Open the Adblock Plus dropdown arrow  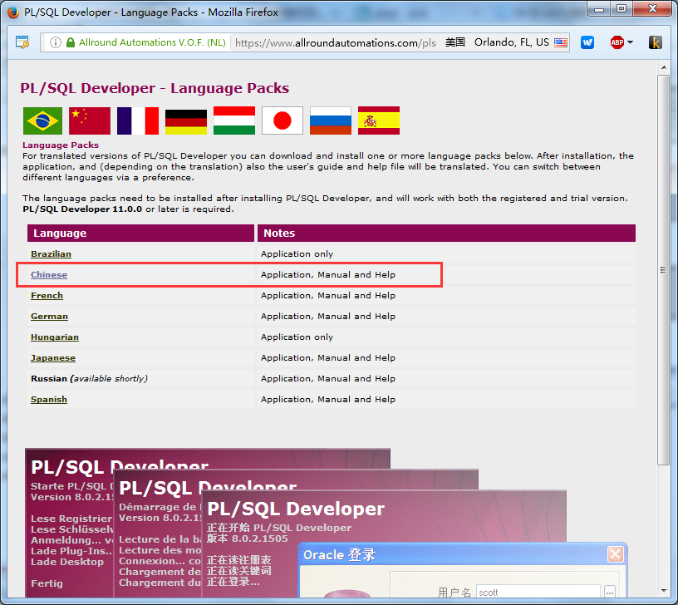[x=630, y=42]
